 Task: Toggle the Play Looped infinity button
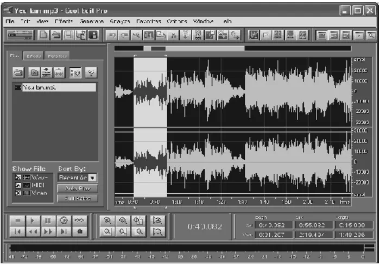[79, 220]
